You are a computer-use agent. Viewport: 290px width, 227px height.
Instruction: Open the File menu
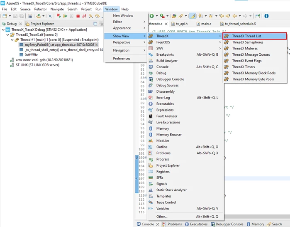pos(5,9)
